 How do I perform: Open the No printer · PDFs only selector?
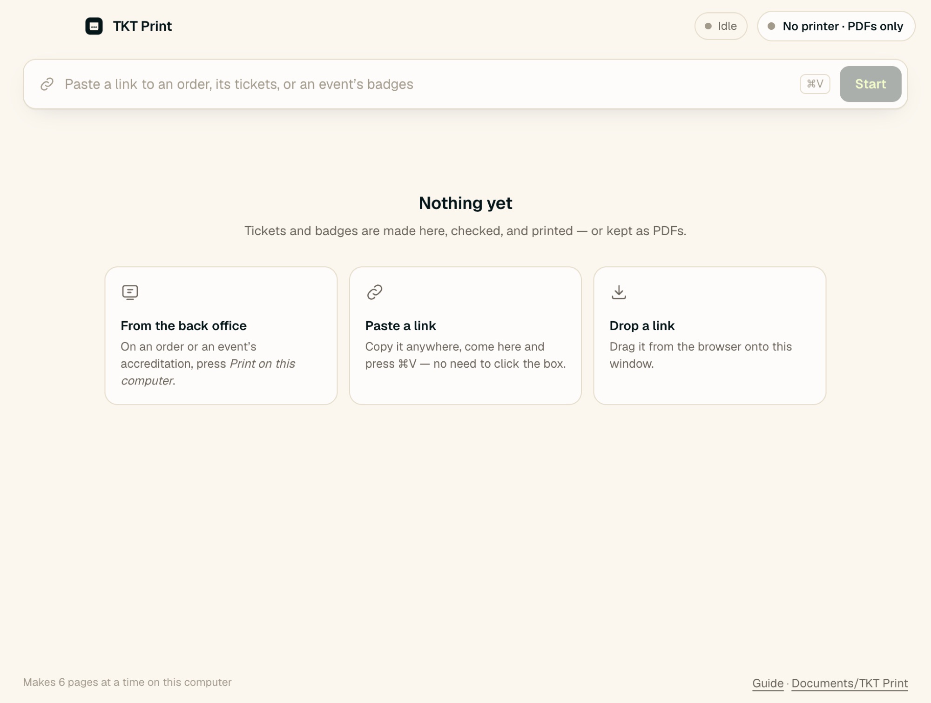coord(836,26)
